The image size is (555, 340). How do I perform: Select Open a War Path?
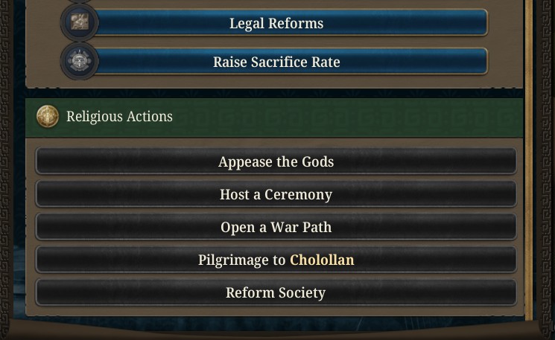276,227
